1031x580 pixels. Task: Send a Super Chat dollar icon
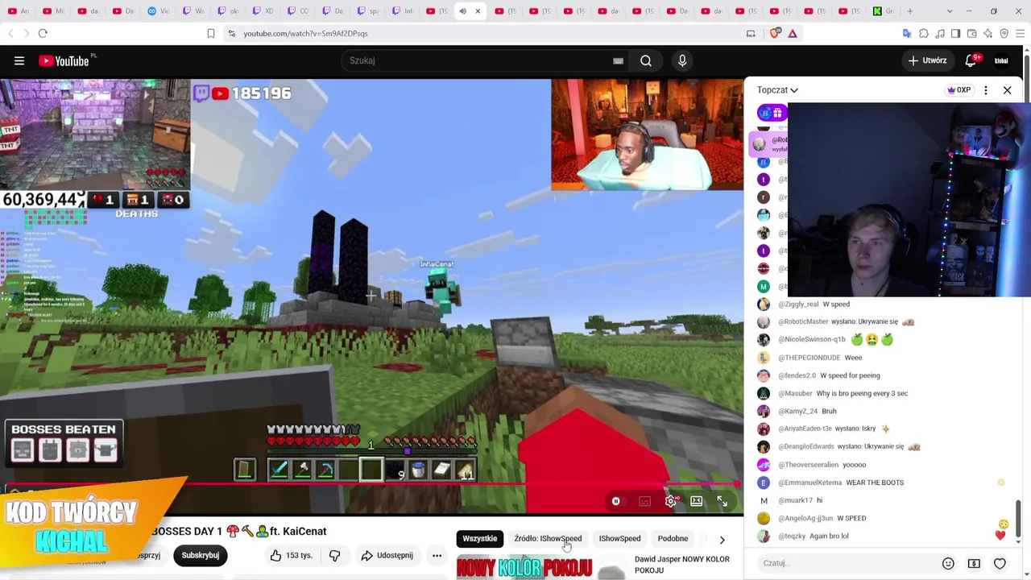coord(974,563)
